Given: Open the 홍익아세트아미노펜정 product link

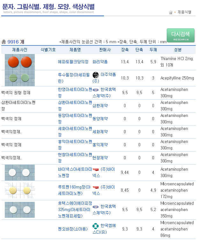Looking at the screenshot, I should coord(75,145).
